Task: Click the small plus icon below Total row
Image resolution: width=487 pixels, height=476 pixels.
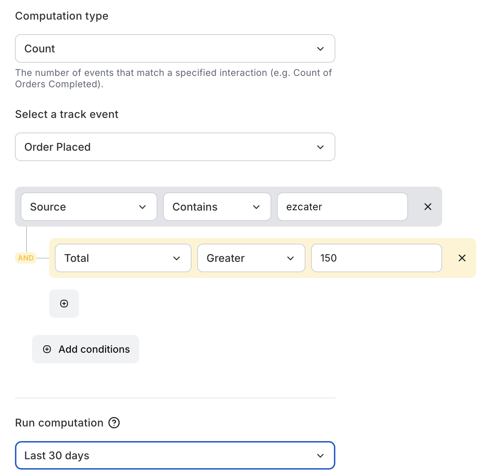Action: pos(64,304)
